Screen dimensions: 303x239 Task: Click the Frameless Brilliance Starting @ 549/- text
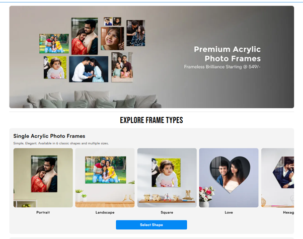click(222, 66)
